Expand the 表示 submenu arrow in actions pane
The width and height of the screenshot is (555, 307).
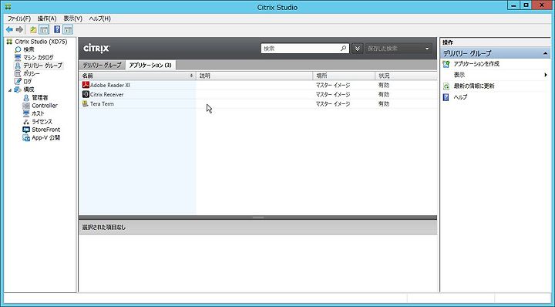coord(546,75)
